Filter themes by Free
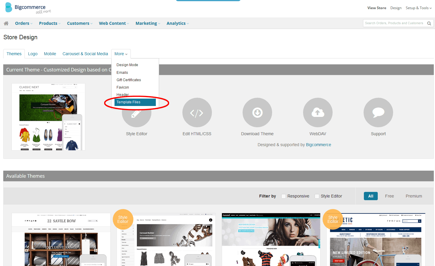 coord(389,196)
